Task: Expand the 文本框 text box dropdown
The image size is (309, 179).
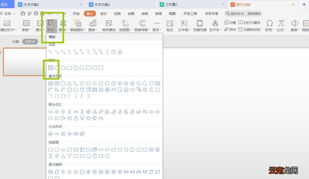Action: point(184,26)
